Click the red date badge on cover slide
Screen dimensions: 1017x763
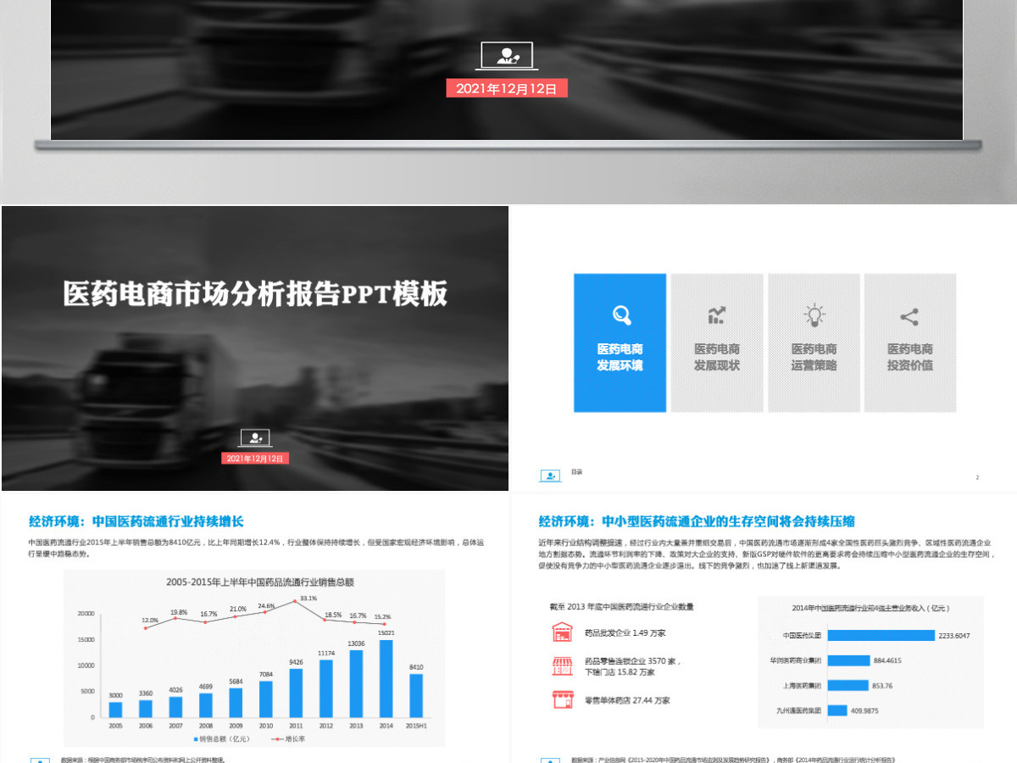(255, 459)
